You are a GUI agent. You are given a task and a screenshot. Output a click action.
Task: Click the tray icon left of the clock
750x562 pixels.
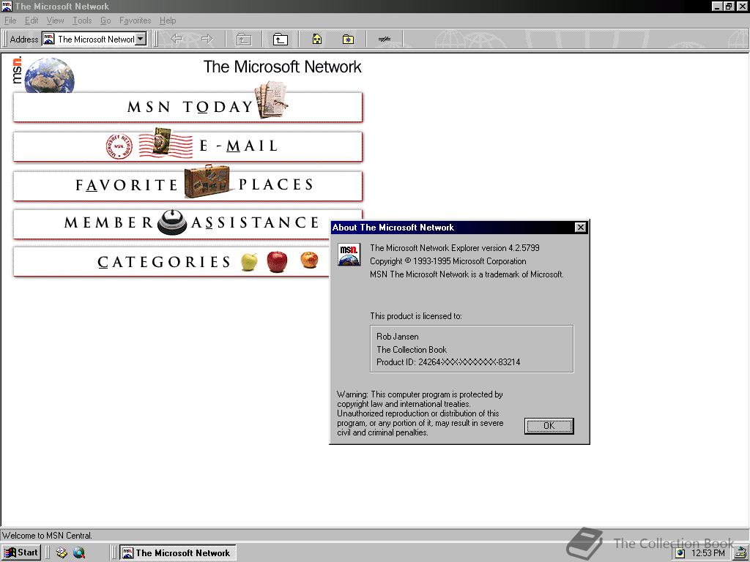680,553
